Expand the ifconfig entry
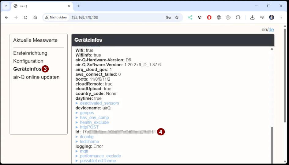Image resolution: width=289 pixels, height=165 pixels. pos(87,137)
